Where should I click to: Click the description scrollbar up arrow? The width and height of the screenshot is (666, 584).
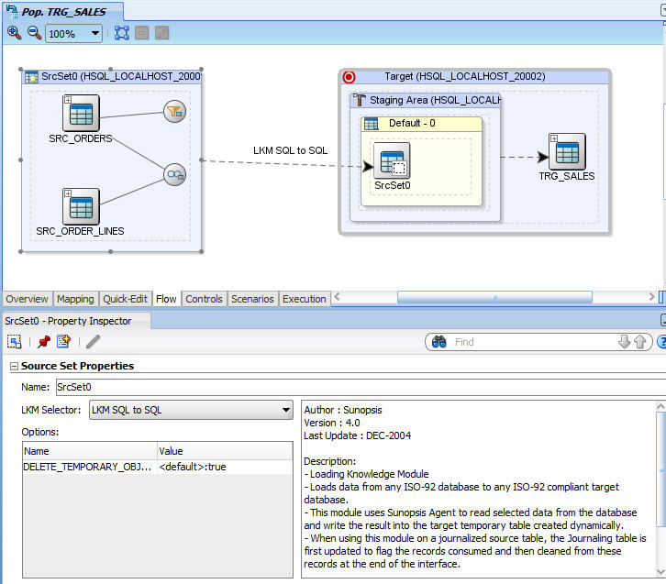660,406
